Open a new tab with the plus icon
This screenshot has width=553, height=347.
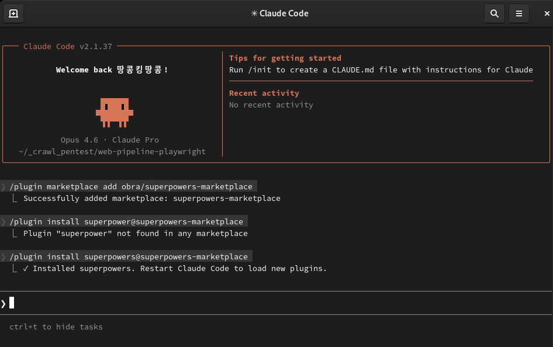pos(13,13)
